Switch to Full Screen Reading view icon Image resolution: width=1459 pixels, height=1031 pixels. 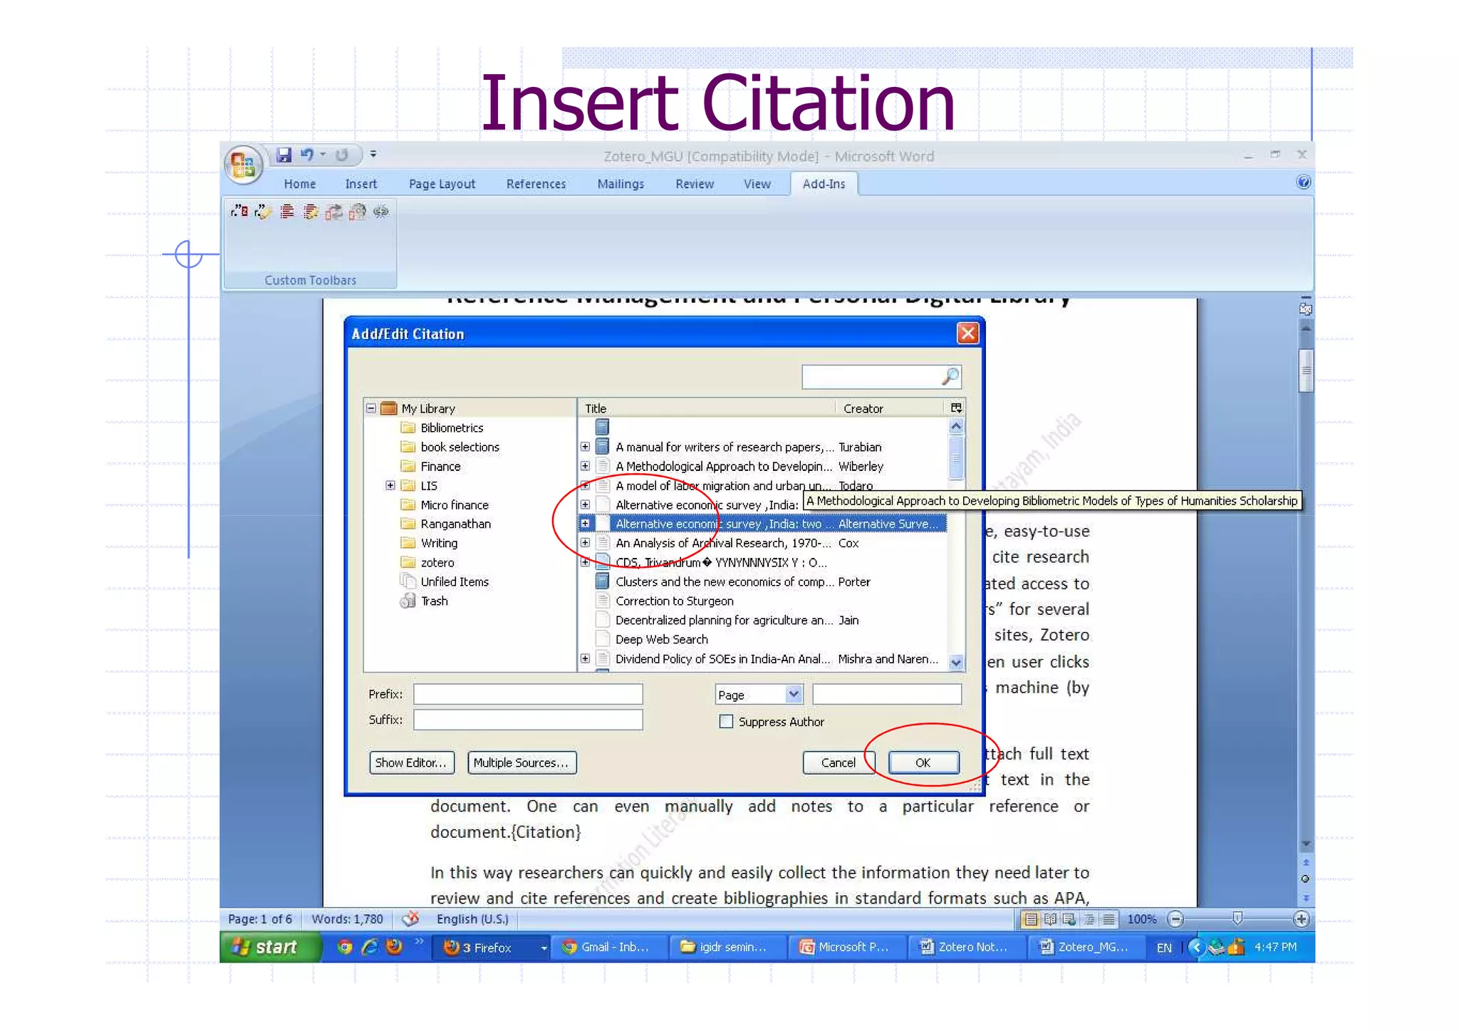click(1050, 919)
